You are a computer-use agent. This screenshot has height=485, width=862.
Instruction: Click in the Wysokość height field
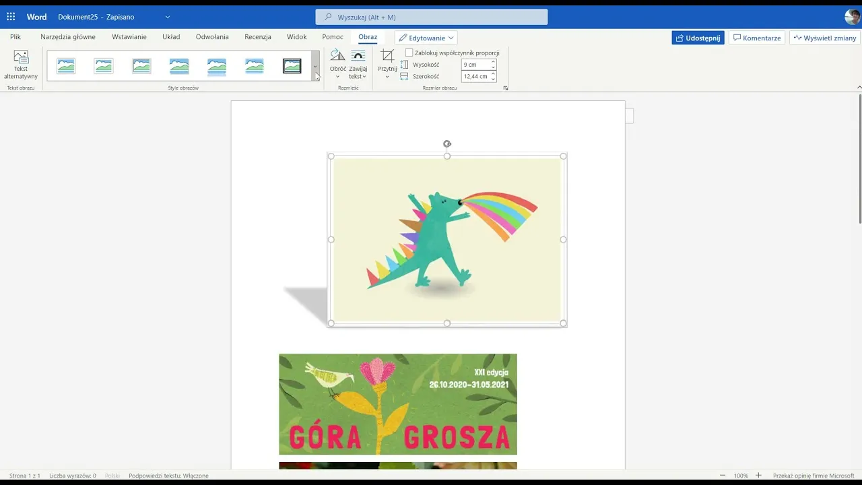[475, 65]
